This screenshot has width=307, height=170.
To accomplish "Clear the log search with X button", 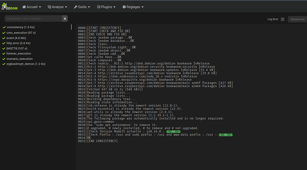I will coord(65,19).
